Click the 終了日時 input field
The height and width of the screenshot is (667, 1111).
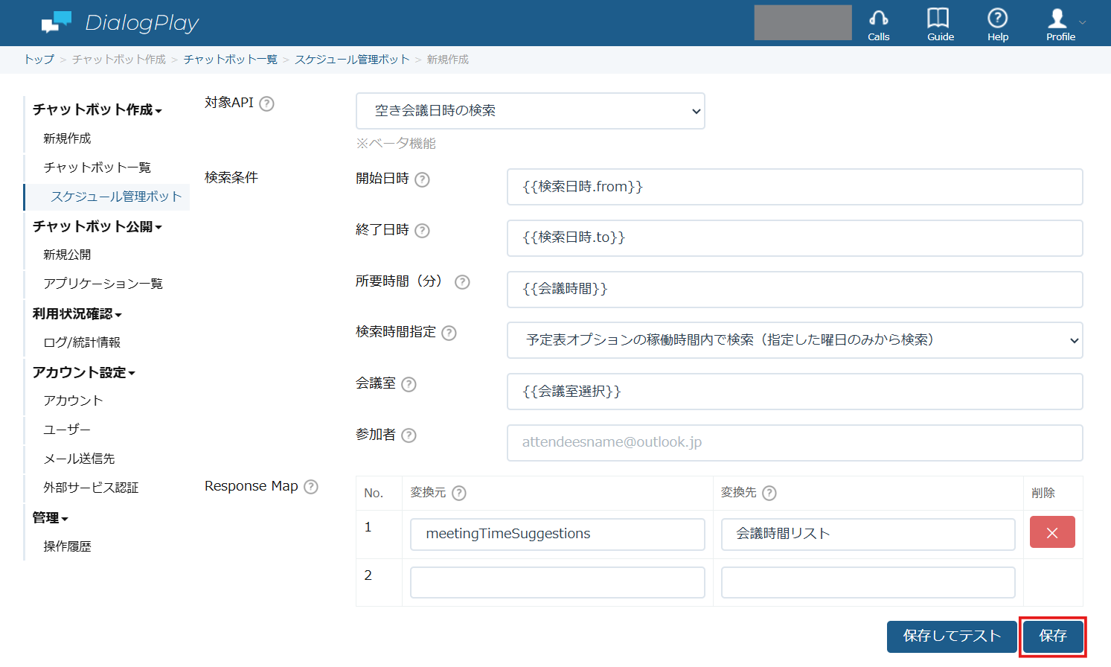pos(795,238)
